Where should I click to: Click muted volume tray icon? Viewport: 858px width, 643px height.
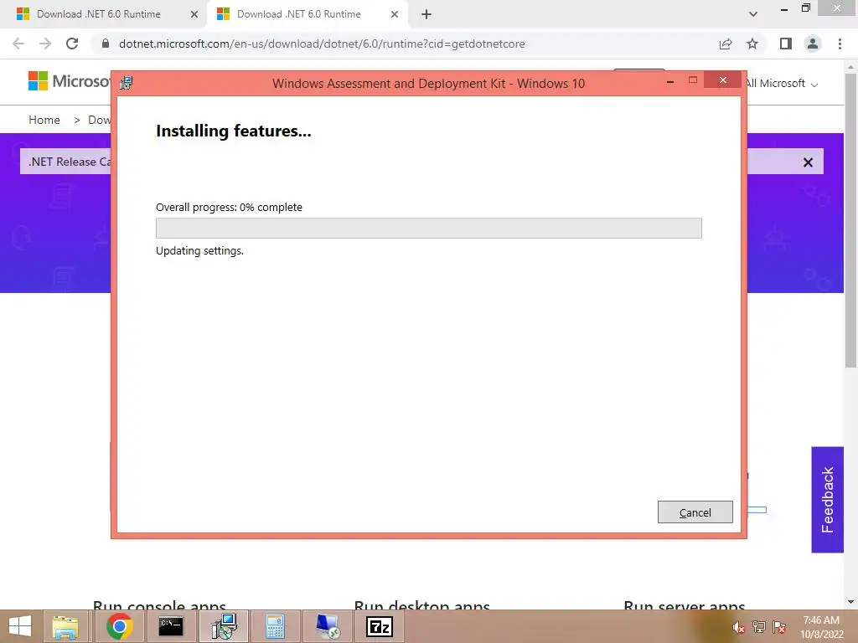(x=738, y=627)
